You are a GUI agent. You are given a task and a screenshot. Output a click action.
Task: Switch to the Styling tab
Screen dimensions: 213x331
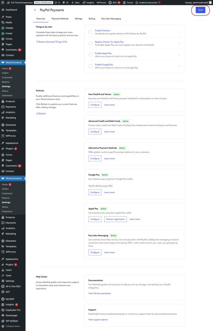pos(92,18)
